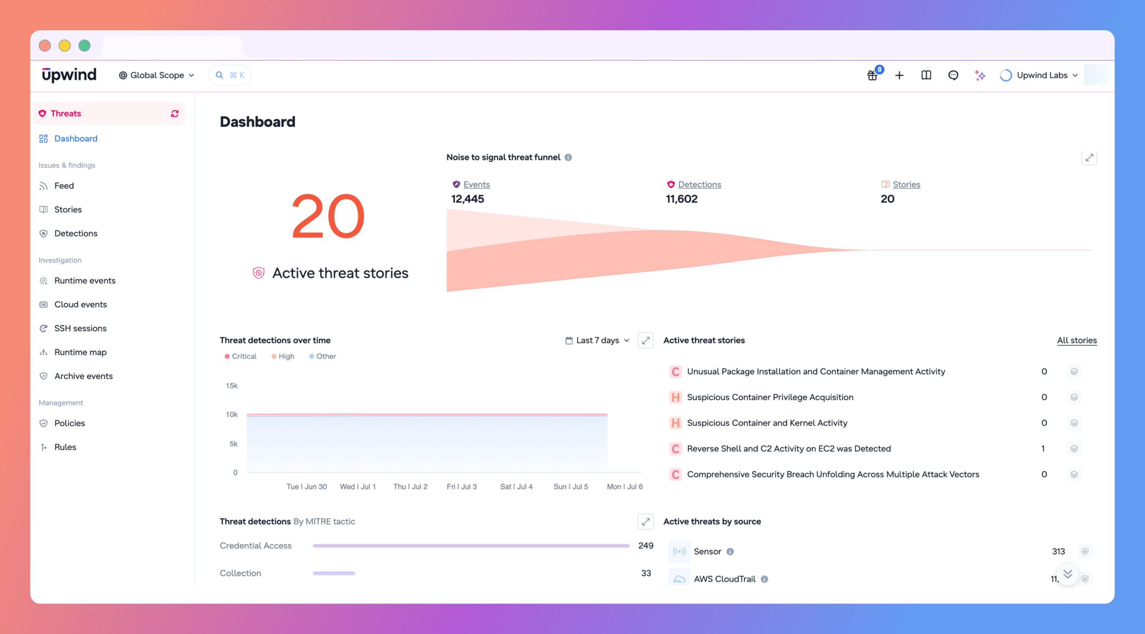This screenshot has height=634, width=1145.
Task: Change the Last 7 days time range
Action: point(597,340)
